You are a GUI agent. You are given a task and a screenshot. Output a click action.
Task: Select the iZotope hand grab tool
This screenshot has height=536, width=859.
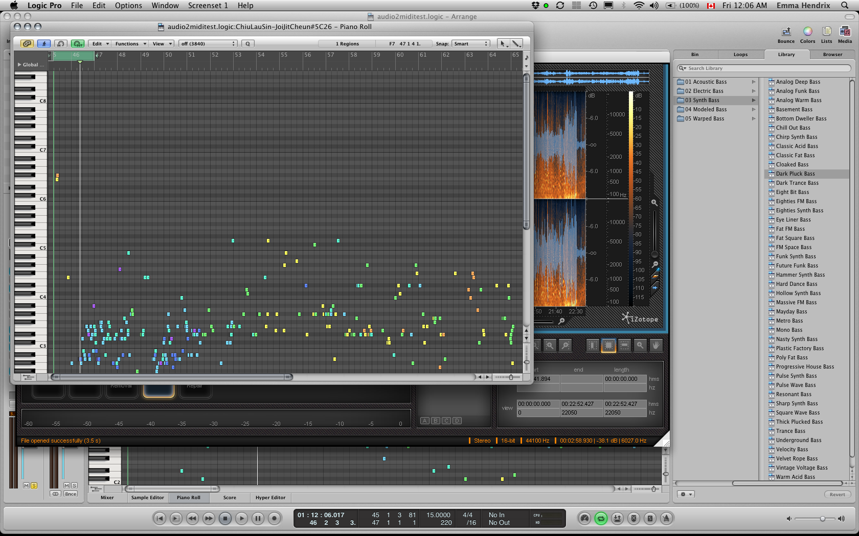[x=656, y=346]
